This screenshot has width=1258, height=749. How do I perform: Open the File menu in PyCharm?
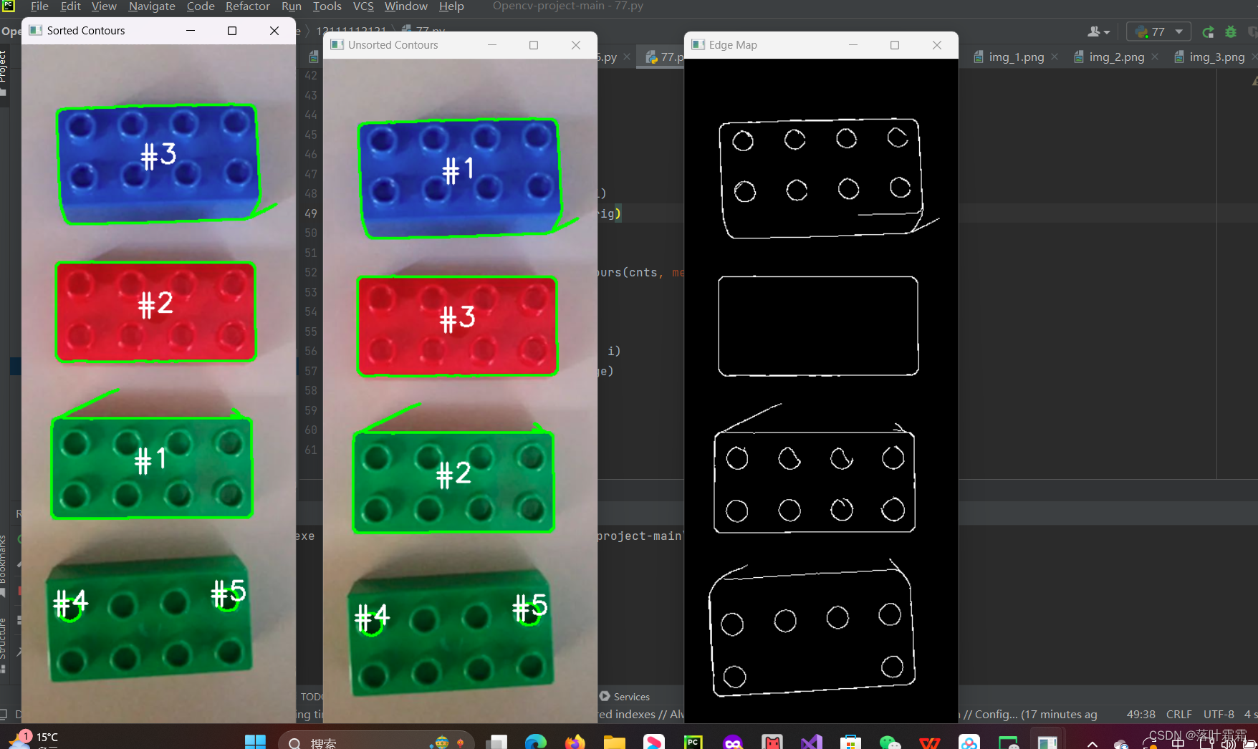tap(40, 6)
